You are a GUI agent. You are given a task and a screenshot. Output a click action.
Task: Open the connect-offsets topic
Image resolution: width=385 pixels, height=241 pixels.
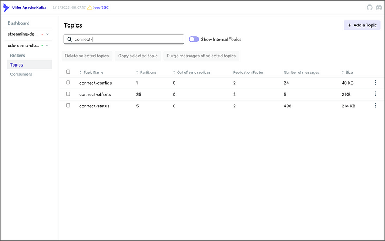tap(95, 94)
